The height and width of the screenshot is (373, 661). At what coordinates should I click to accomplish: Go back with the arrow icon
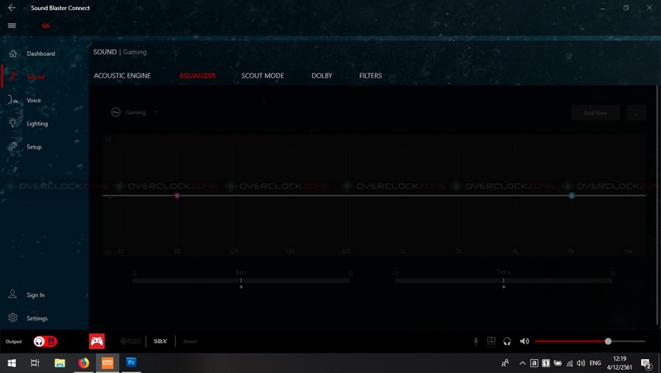tap(12, 7)
